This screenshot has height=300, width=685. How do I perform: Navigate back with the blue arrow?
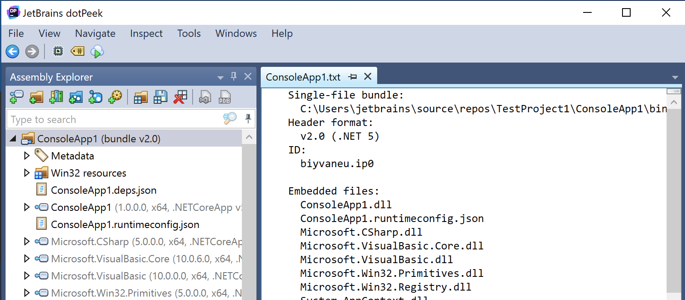pos(12,51)
